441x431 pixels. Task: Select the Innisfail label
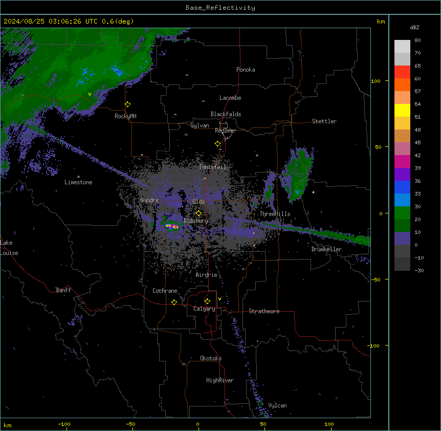pos(212,167)
